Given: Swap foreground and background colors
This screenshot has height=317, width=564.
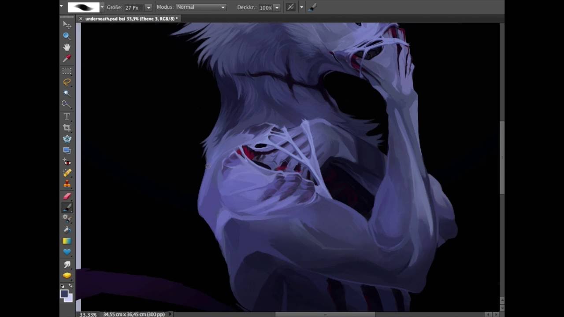Looking at the screenshot, I should (x=70, y=286).
